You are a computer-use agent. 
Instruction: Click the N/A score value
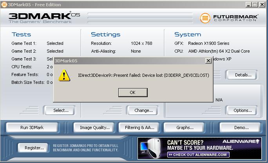coord(219,100)
